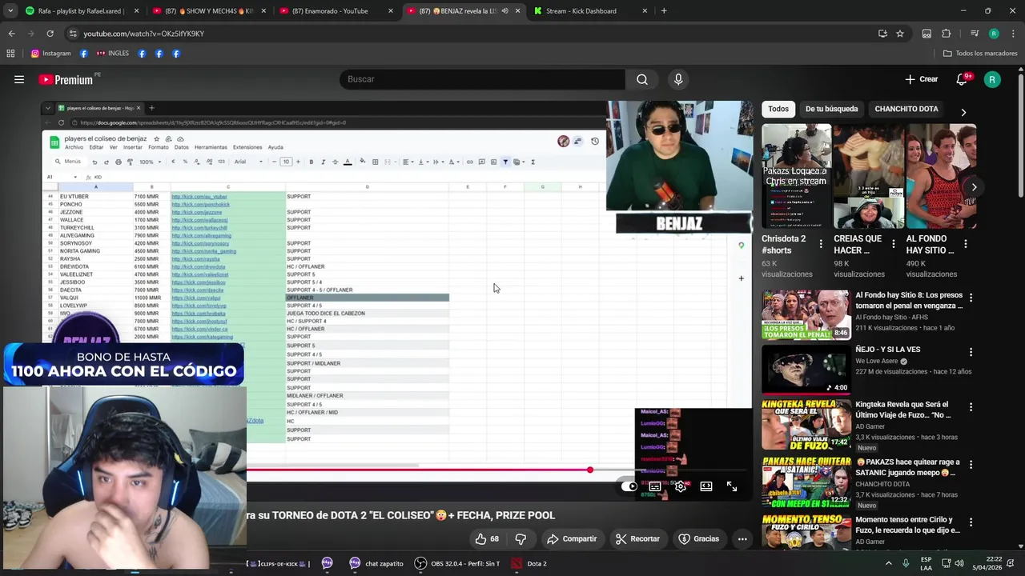Like the video with 68 likes
1025x576 pixels.
coord(487,539)
